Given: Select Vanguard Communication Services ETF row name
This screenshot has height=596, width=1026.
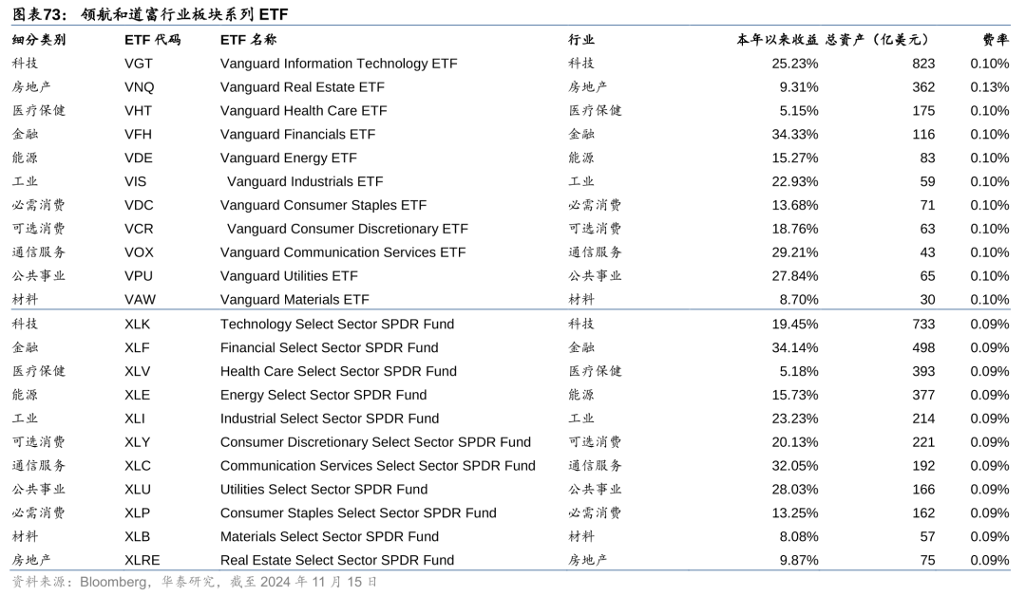Looking at the screenshot, I should (343, 252).
